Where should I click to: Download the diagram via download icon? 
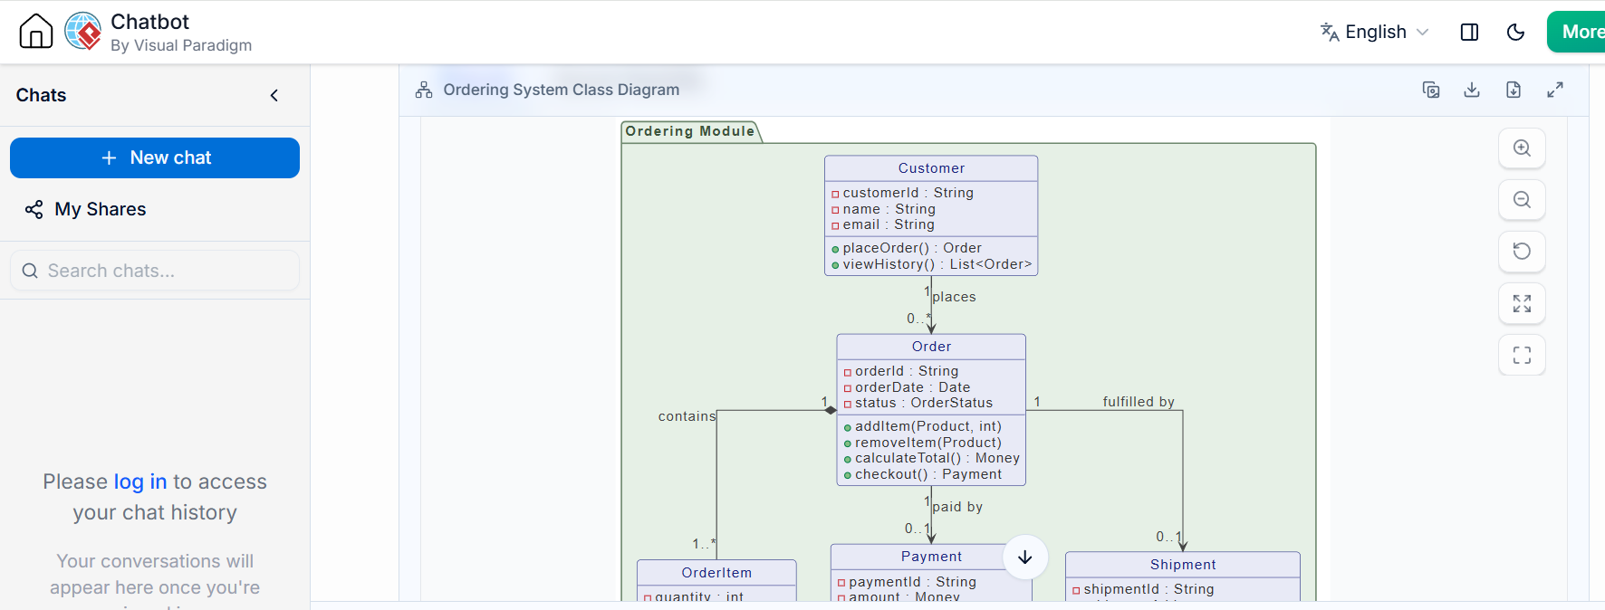coord(1472,90)
